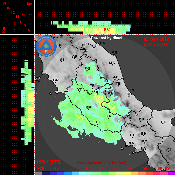Image resolution: width=175 pixels, height=175 pixels.
Task: Click the 23:45 CEST timestamp
Action: coord(156,44)
